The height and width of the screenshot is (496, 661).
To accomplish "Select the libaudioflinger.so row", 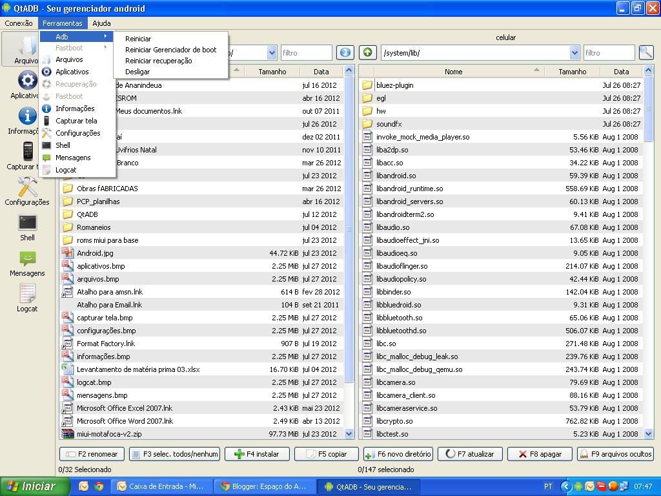I will pos(501,266).
